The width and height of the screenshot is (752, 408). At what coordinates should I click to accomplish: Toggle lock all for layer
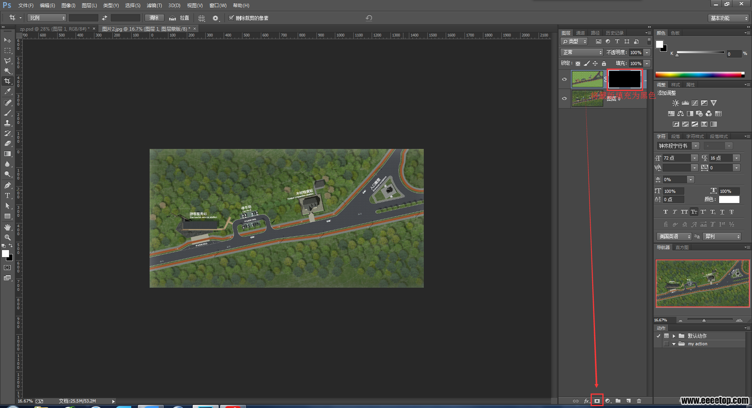click(x=604, y=63)
